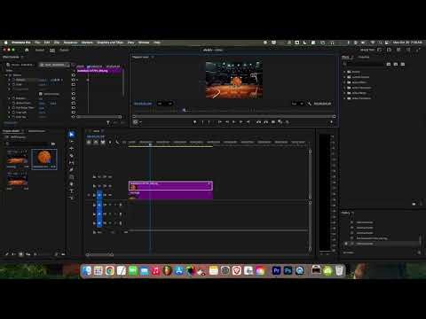The width and height of the screenshot is (426, 319).
Task: Click the playhead in the Program monitor scrubber
Action: coord(184,110)
